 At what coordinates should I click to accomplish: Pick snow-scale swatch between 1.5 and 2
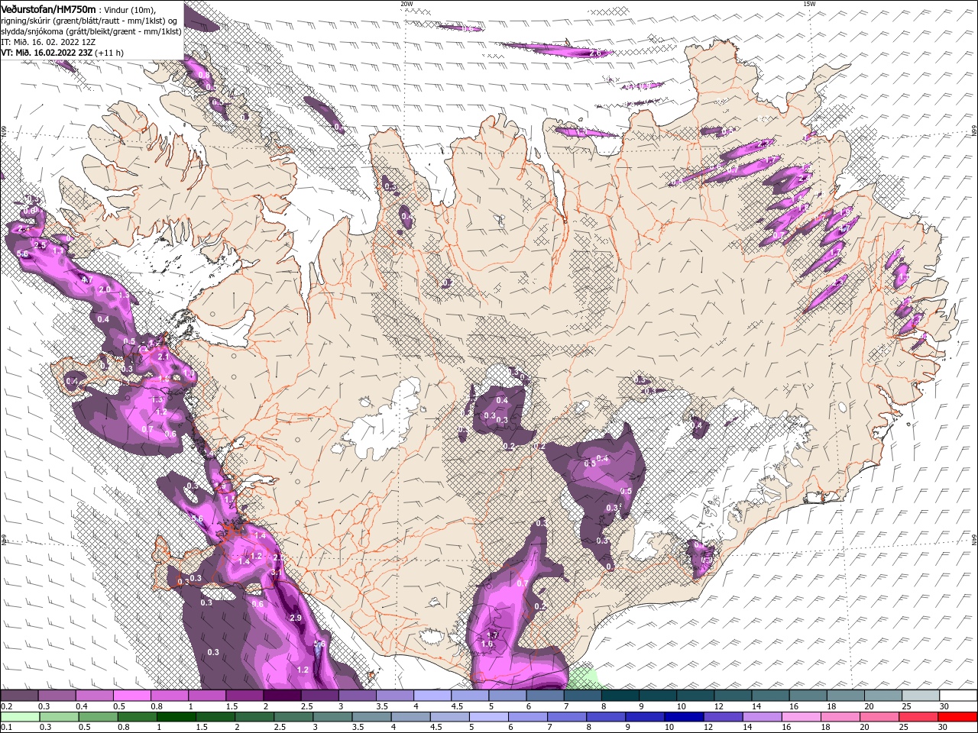click(x=244, y=696)
